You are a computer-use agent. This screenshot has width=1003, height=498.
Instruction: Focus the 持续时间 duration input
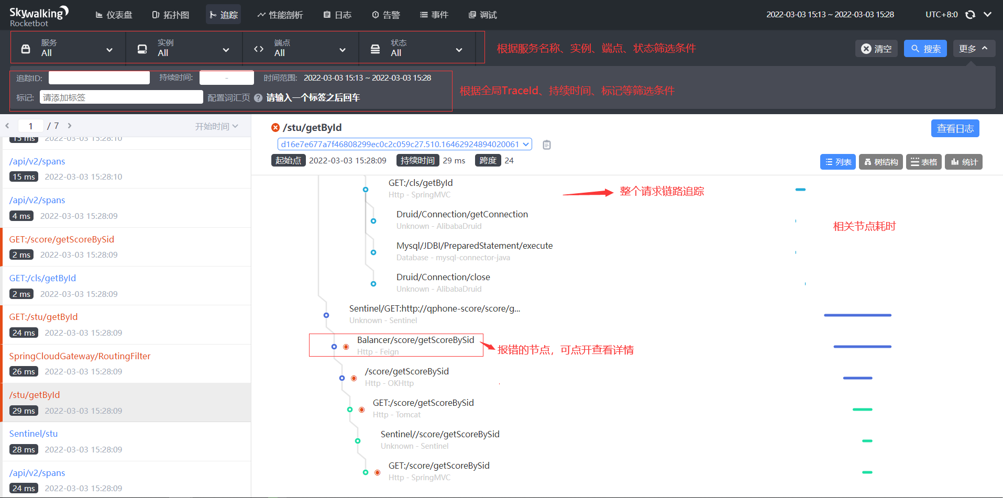227,78
